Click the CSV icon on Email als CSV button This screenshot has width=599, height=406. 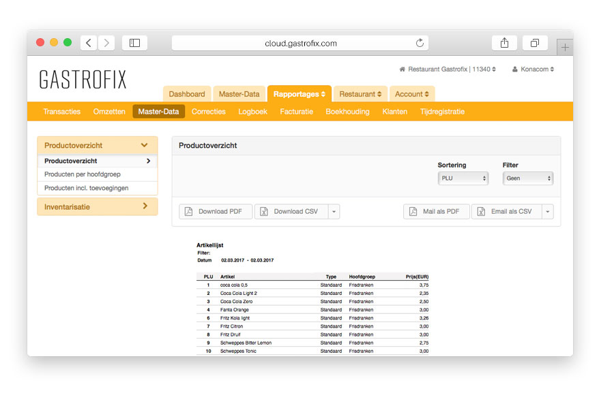[x=482, y=211]
